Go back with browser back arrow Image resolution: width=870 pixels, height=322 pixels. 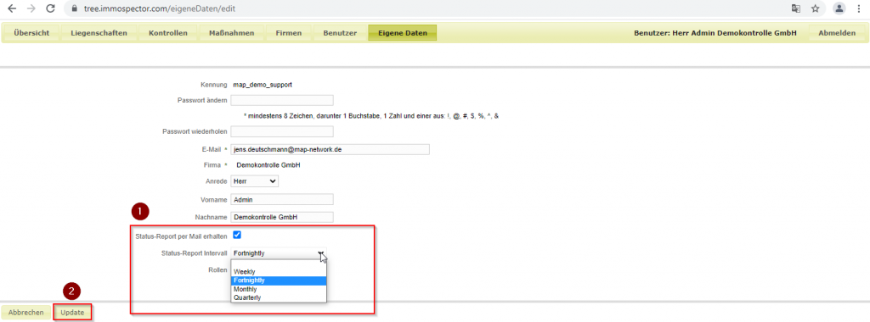pos(12,8)
